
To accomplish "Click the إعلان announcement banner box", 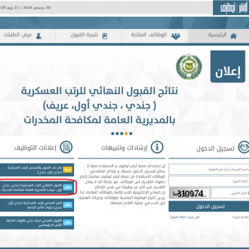I will pos(228,66).
